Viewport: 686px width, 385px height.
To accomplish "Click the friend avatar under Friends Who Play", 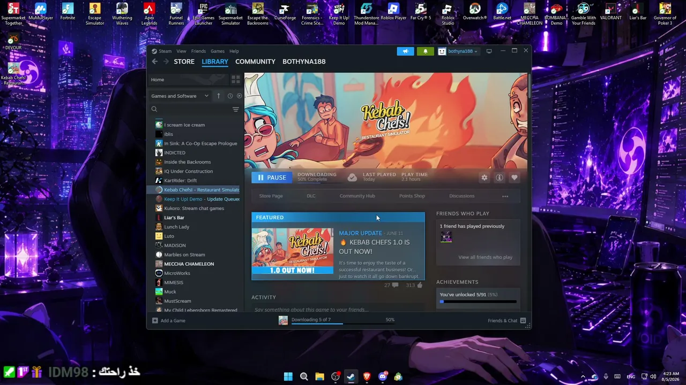I will tap(446, 237).
